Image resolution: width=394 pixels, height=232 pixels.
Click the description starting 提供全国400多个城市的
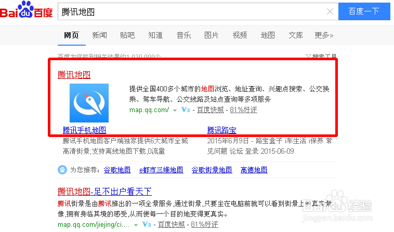pos(229,94)
